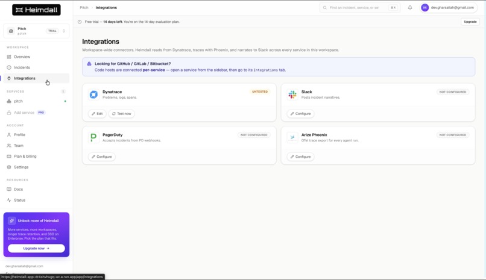
Task: Click the Team people icon
Action: [x=9, y=145]
